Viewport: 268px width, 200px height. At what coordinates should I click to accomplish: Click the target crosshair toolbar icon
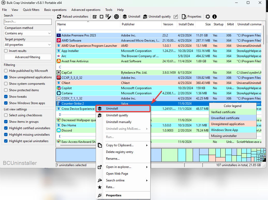pyautogui.click(x=116, y=17)
